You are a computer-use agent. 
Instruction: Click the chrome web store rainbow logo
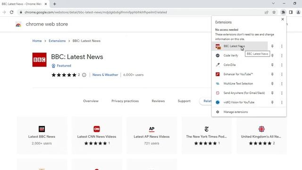pos(18,24)
